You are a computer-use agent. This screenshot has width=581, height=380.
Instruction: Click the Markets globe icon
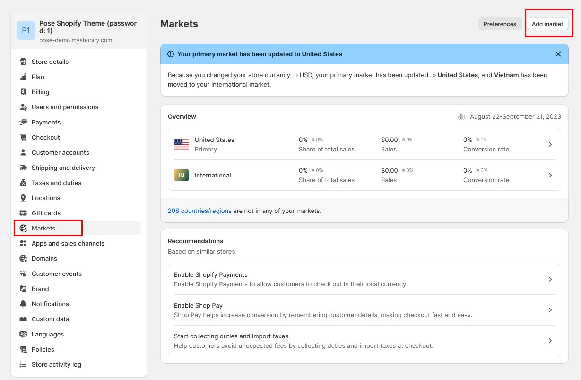click(23, 228)
